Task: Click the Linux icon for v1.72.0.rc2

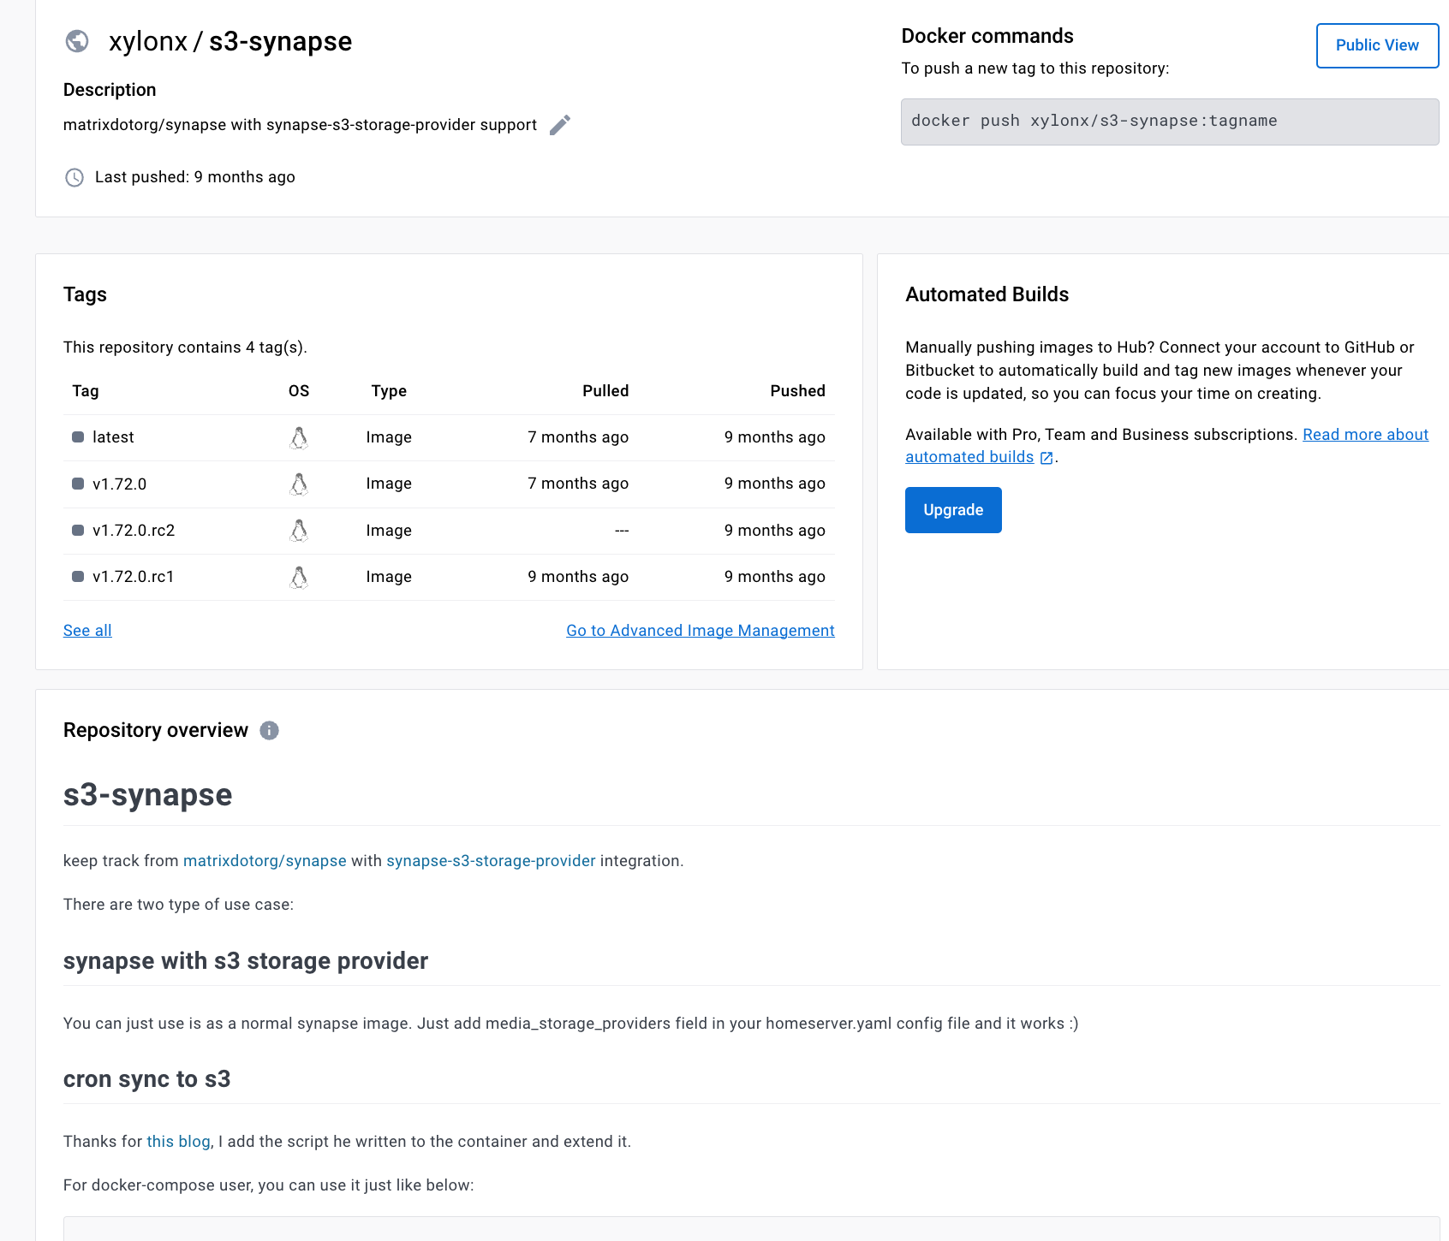Action: (298, 531)
